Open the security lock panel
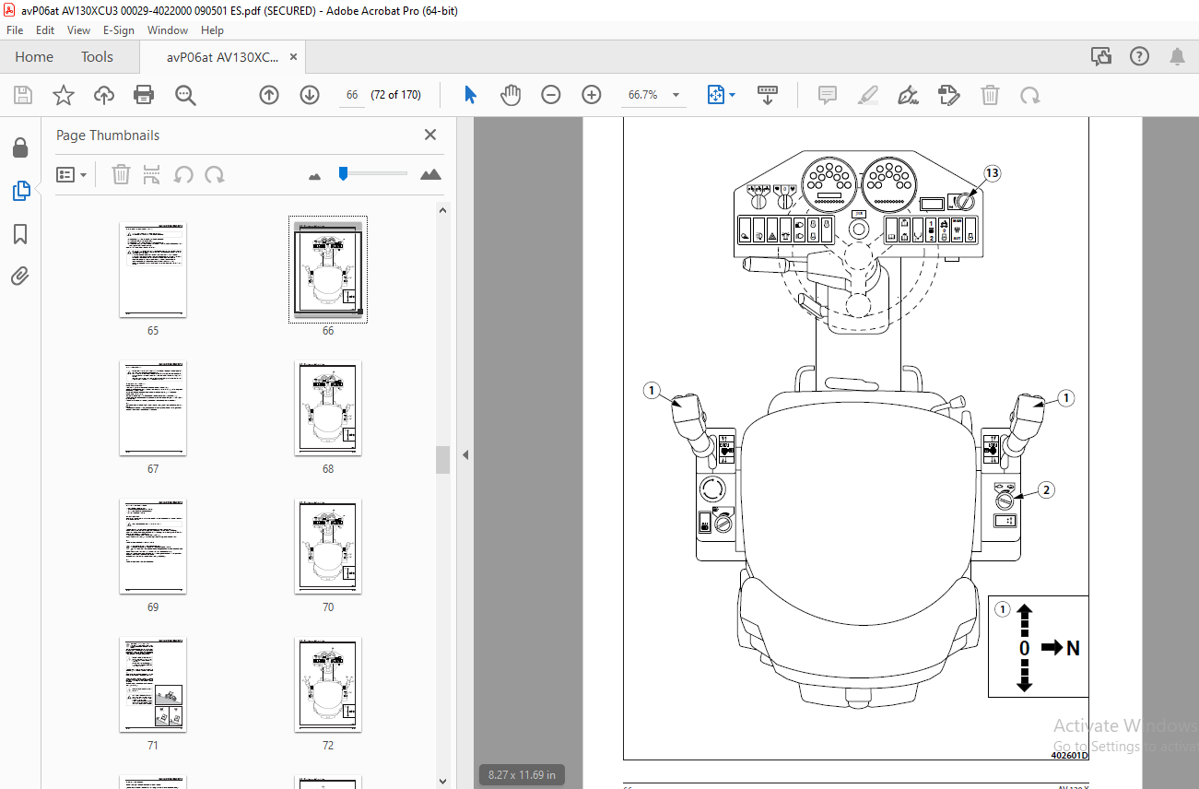 (20, 148)
